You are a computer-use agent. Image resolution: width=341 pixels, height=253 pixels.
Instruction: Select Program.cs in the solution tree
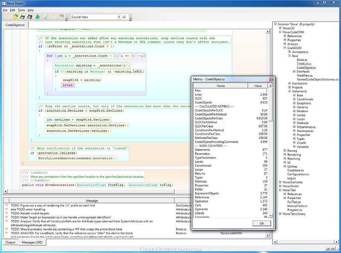pyautogui.click(x=295, y=210)
